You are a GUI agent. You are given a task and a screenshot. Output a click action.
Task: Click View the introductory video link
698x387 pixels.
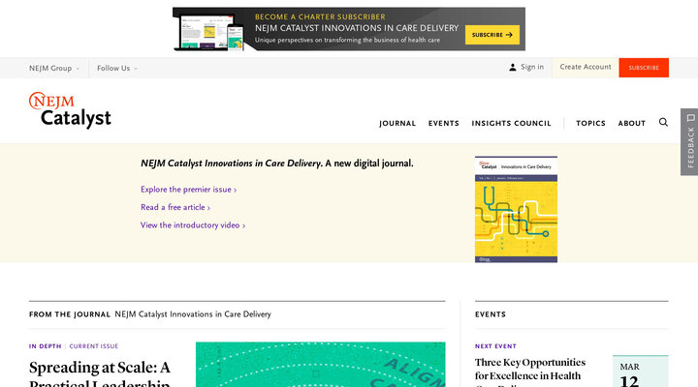coord(193,225)
